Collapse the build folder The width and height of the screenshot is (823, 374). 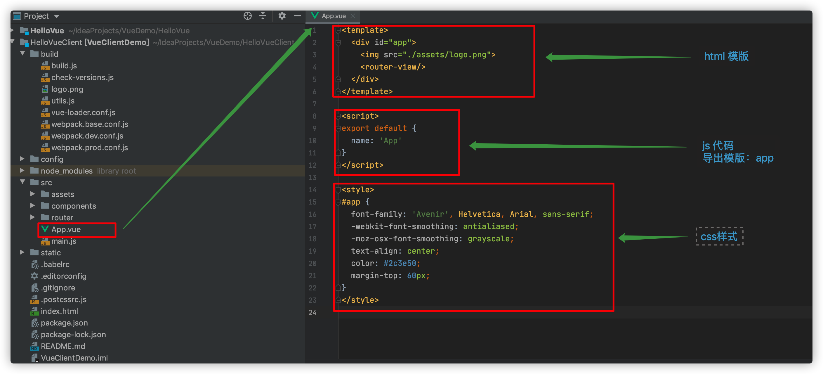point(23,53)
